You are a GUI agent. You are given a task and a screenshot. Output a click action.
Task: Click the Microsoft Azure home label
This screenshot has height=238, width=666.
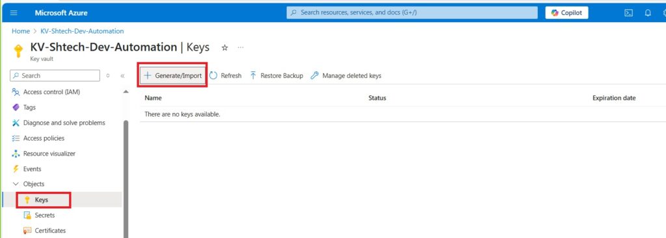[x=61, y=13]
